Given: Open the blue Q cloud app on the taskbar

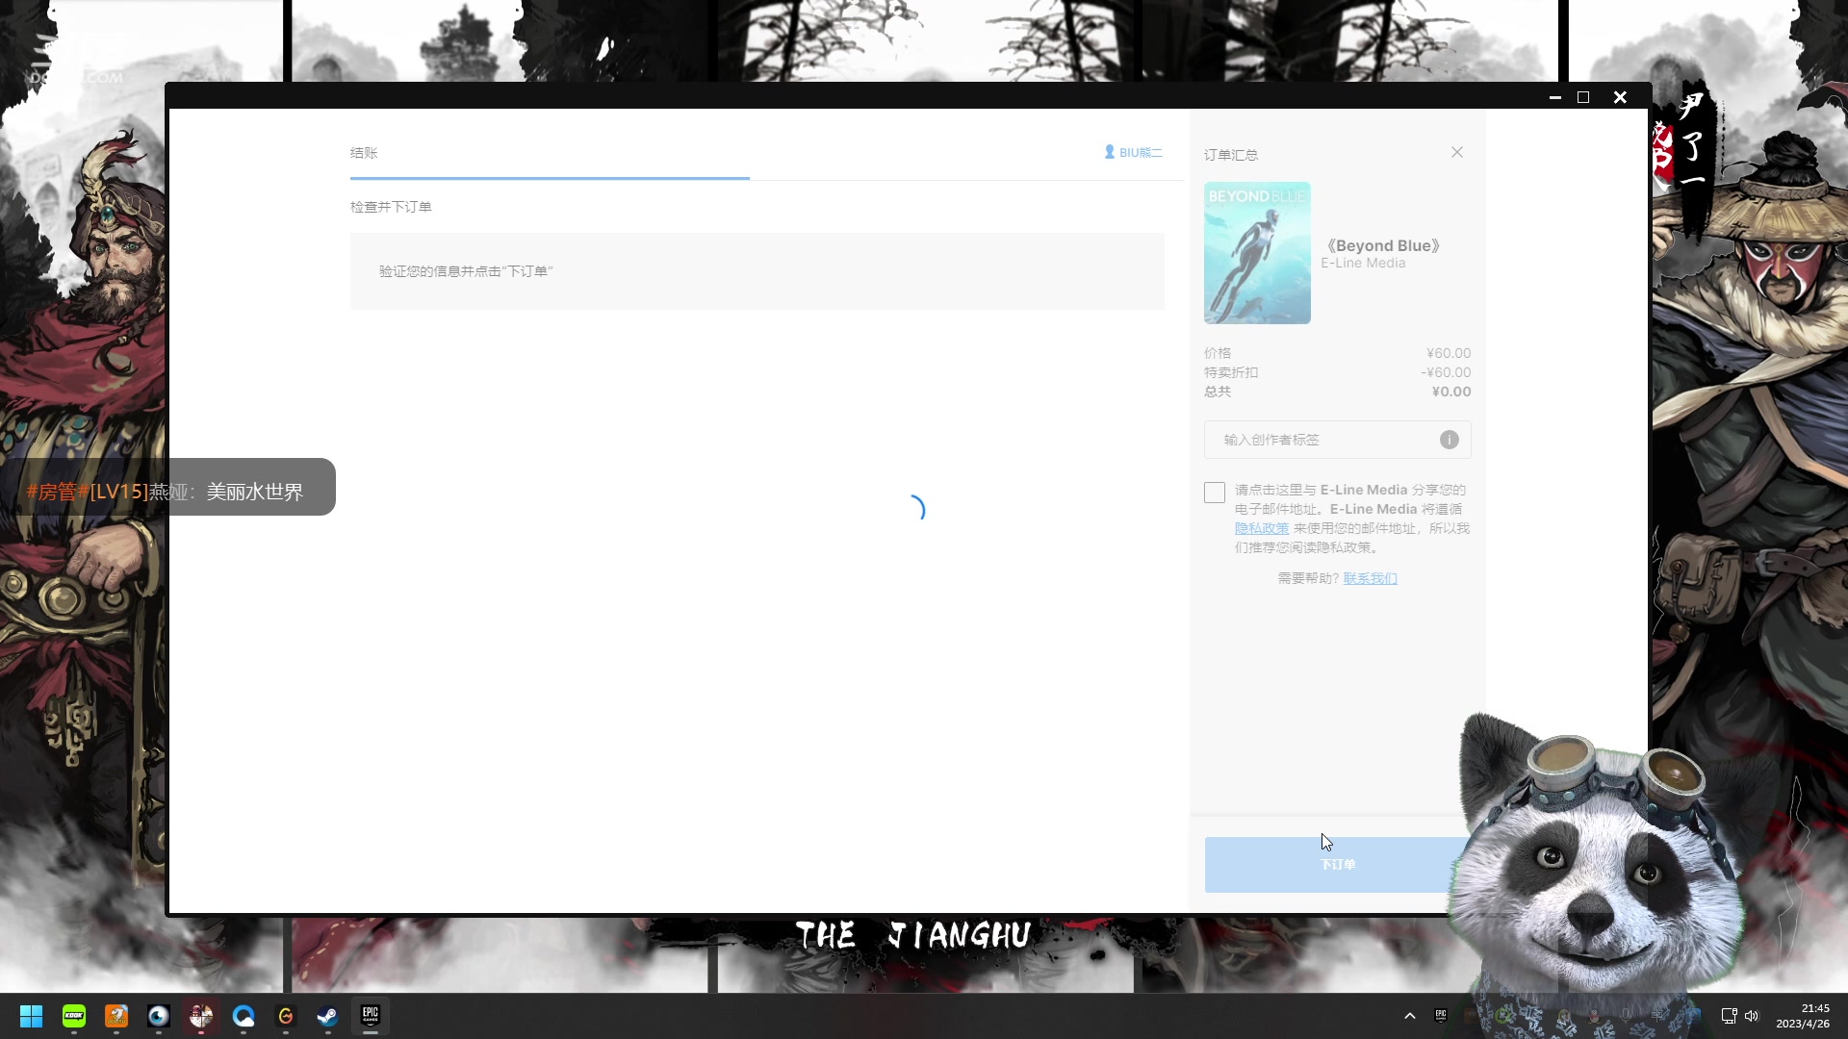Looking at the screenshot, I should point(244,1016).
